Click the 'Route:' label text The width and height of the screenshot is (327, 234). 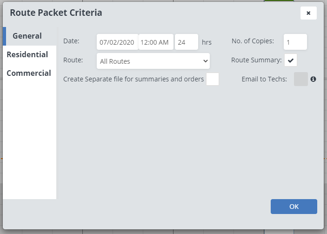point(73,60)
